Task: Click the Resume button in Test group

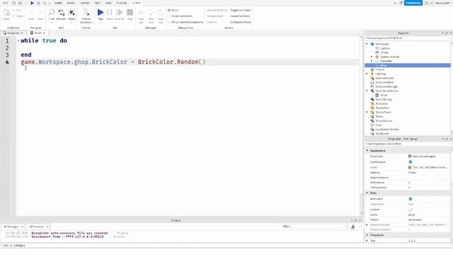Action: pos(120,13)
